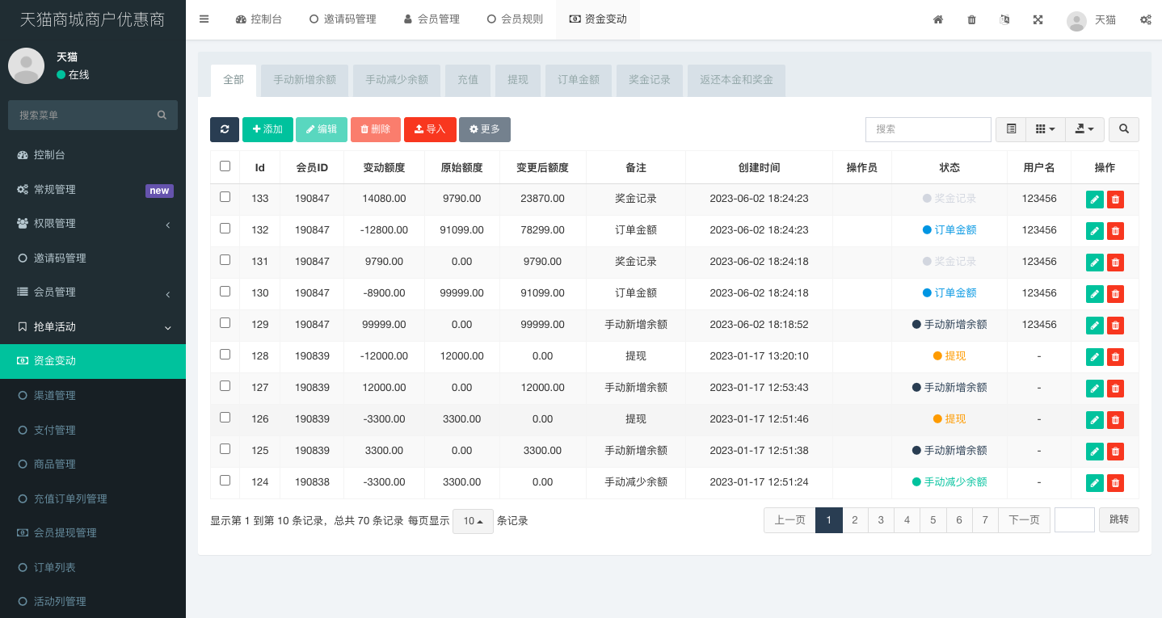Select the checkbox for record 132
This screenshot has height=618, width=1162.
(x=225, y=229)
